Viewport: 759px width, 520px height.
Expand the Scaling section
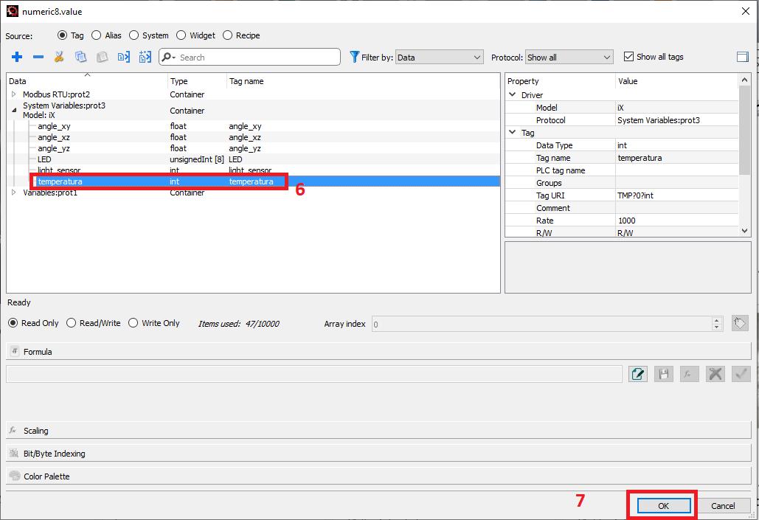pos(378,431)
